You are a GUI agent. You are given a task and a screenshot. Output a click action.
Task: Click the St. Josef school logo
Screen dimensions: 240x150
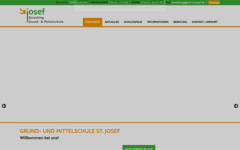pyautogui.click(x=42, y=16)
